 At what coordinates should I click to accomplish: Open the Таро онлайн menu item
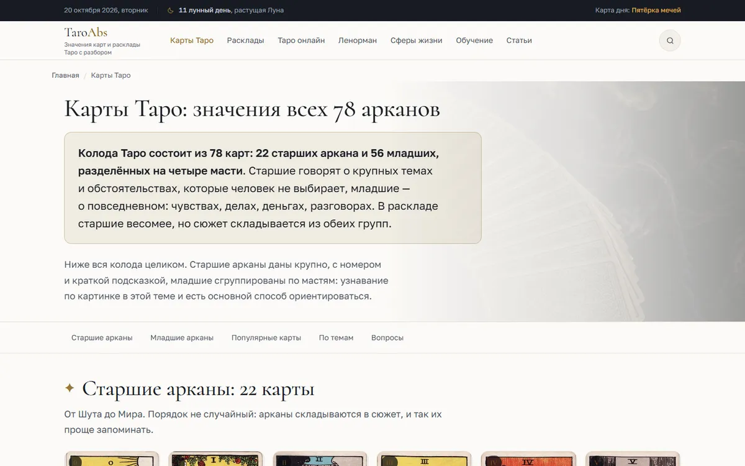pyautogui.click(x=301, y=40)
